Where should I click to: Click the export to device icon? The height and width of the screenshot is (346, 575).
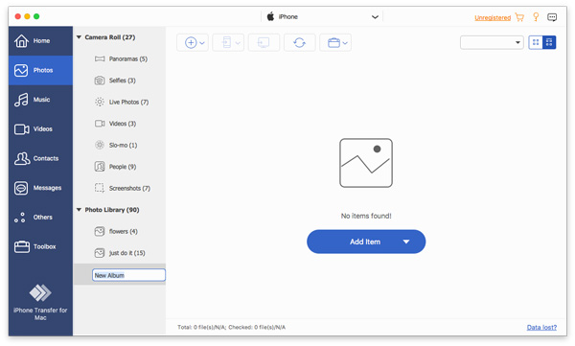(226, 42)
